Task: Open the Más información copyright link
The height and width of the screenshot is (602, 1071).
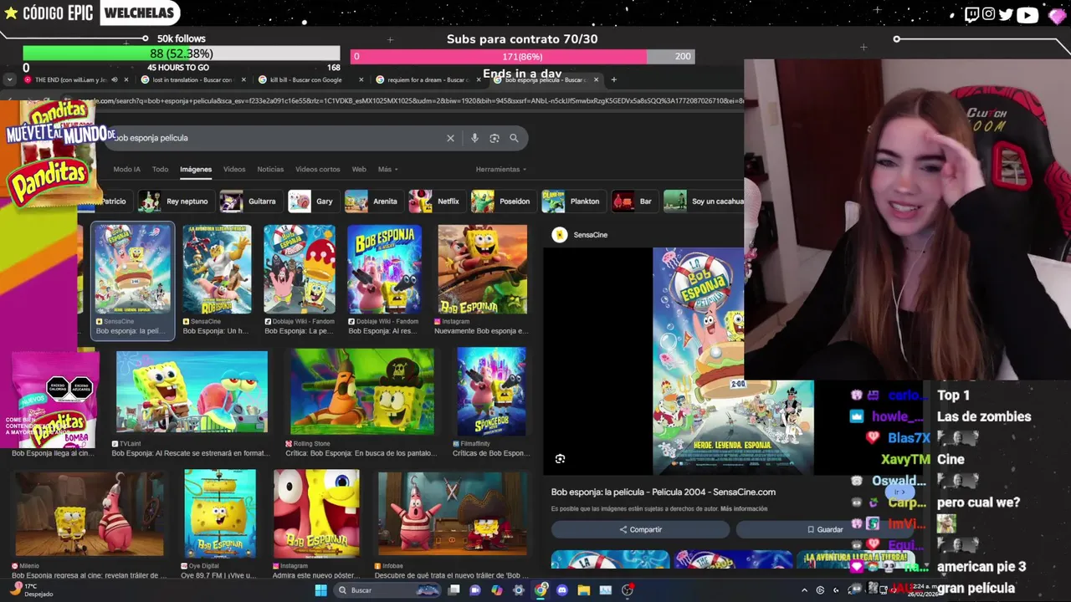Action: coord(744,508)
